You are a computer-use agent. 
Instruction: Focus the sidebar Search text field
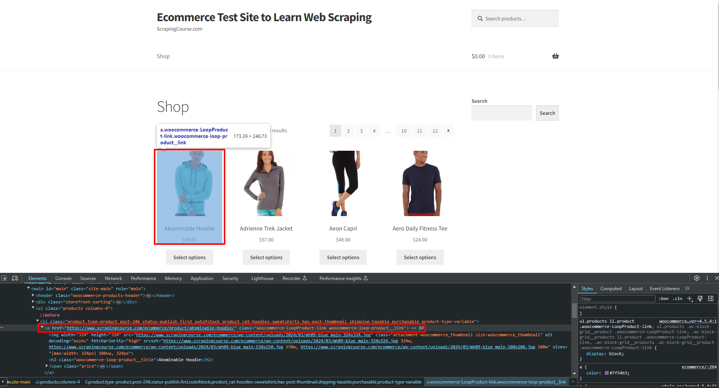(502, 113)
